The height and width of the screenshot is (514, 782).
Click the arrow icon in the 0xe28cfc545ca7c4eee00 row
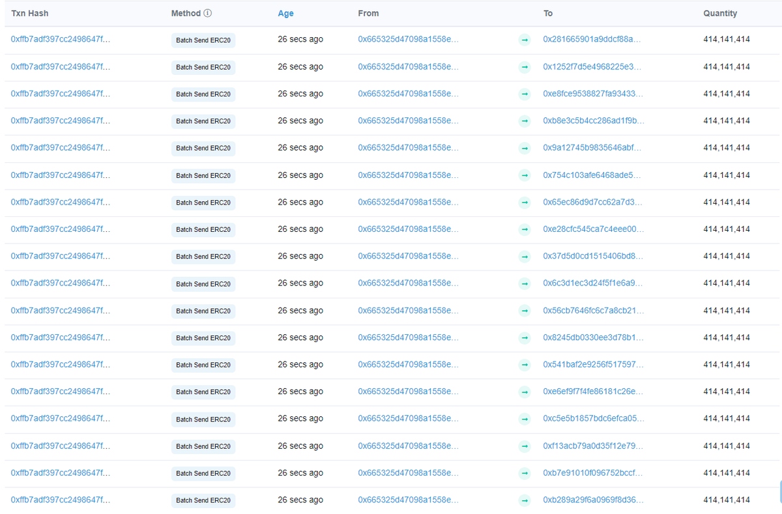(525, 230)
